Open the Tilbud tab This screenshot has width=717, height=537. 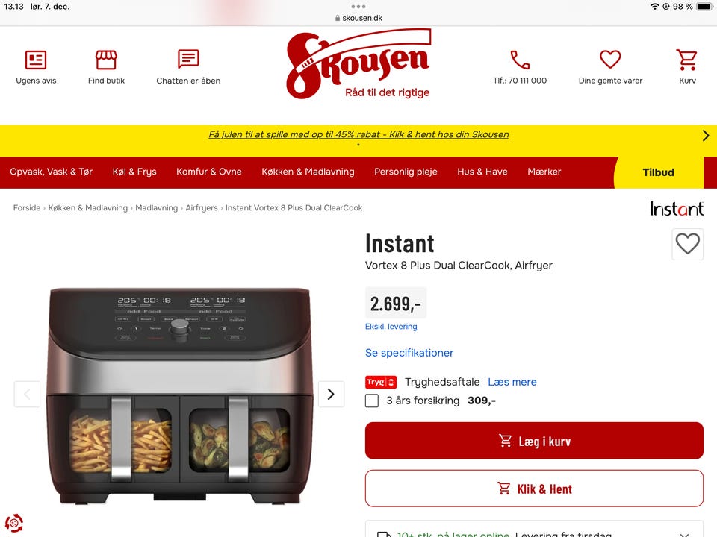[658, 172]
